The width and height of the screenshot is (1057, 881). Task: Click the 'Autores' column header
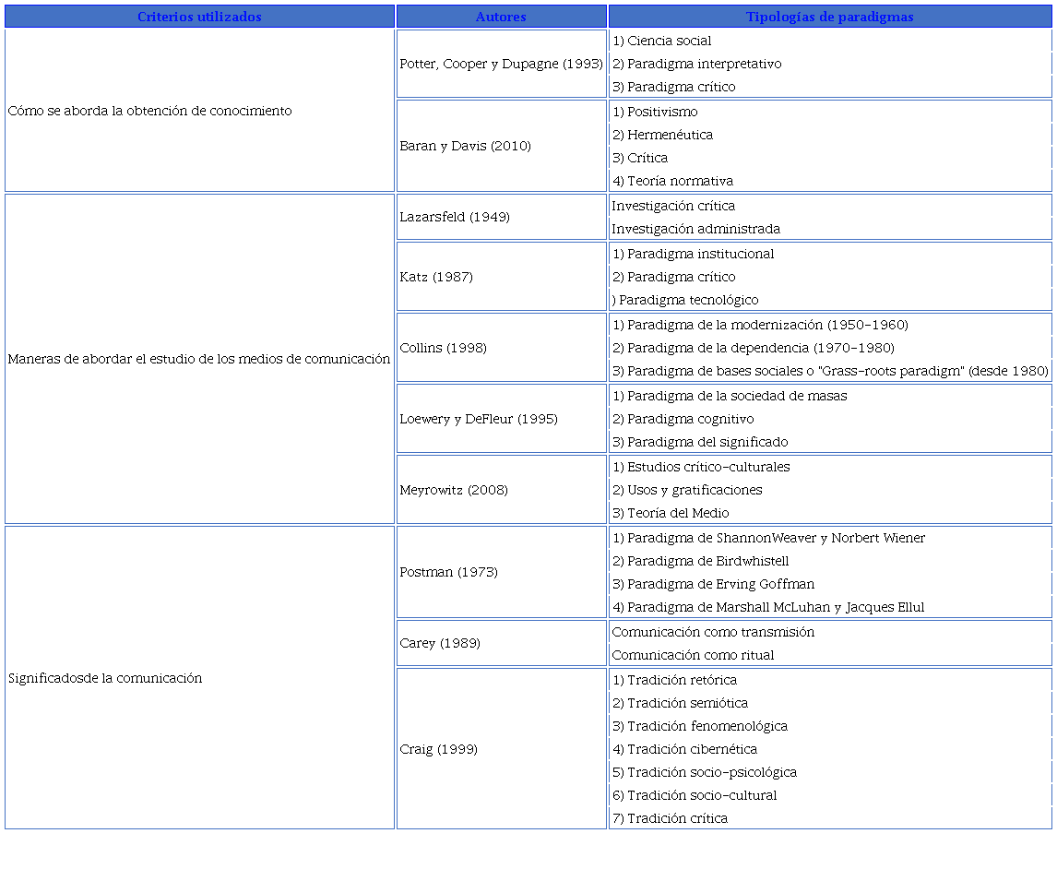pyautogui.click(x=501, y=17)
